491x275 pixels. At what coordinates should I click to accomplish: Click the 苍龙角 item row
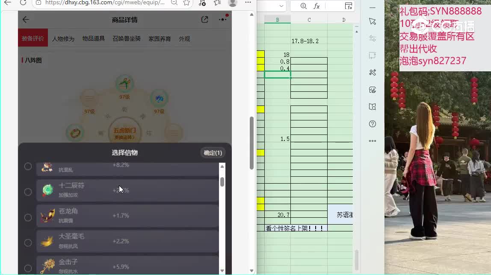coord(127,216)
